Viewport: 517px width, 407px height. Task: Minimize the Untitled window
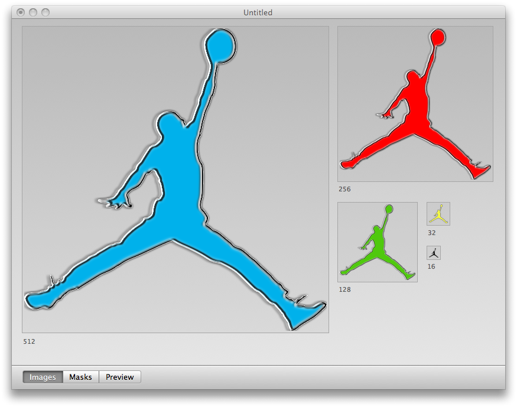(x=33, y=12)
